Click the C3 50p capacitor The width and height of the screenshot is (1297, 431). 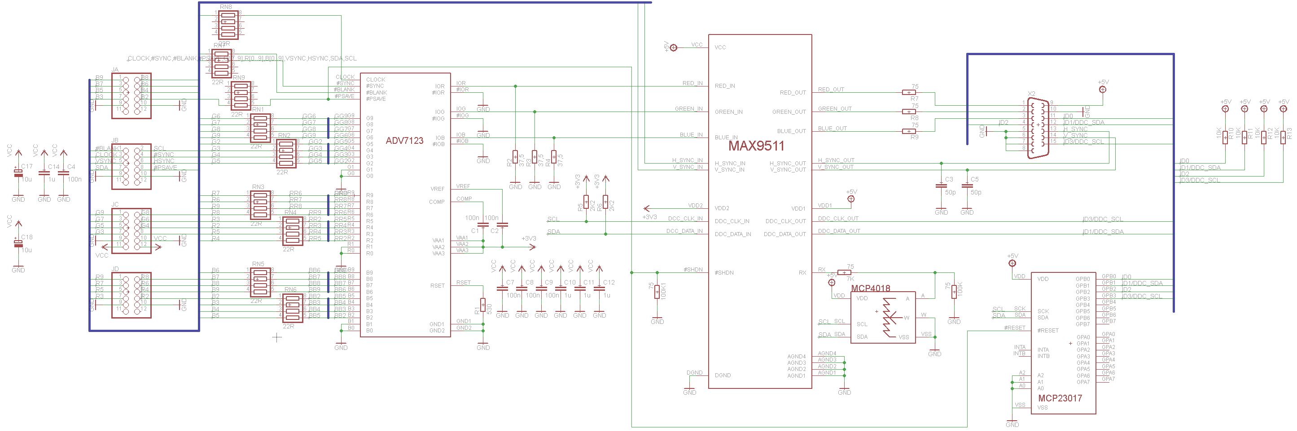click(941, 185)
